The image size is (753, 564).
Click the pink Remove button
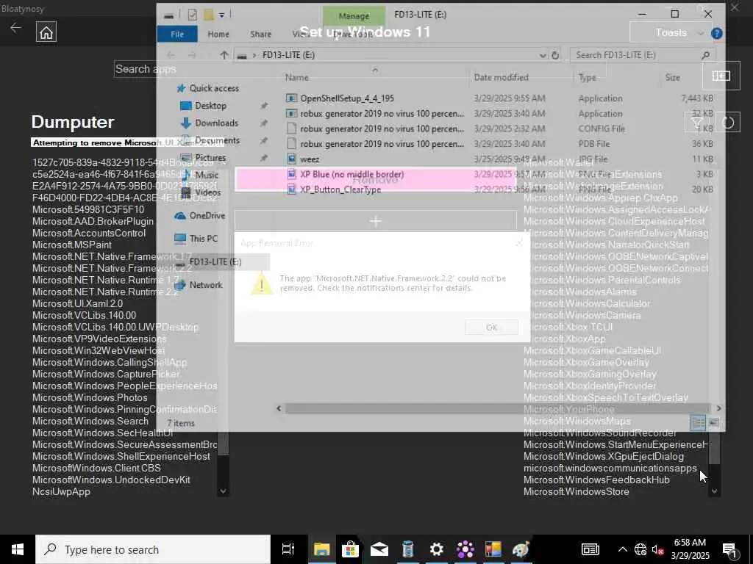(x=376, y=180)
